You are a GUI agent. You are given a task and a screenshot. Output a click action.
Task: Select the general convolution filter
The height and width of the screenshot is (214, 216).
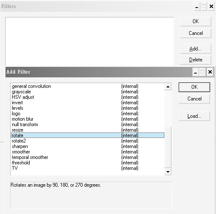(88, 86)
